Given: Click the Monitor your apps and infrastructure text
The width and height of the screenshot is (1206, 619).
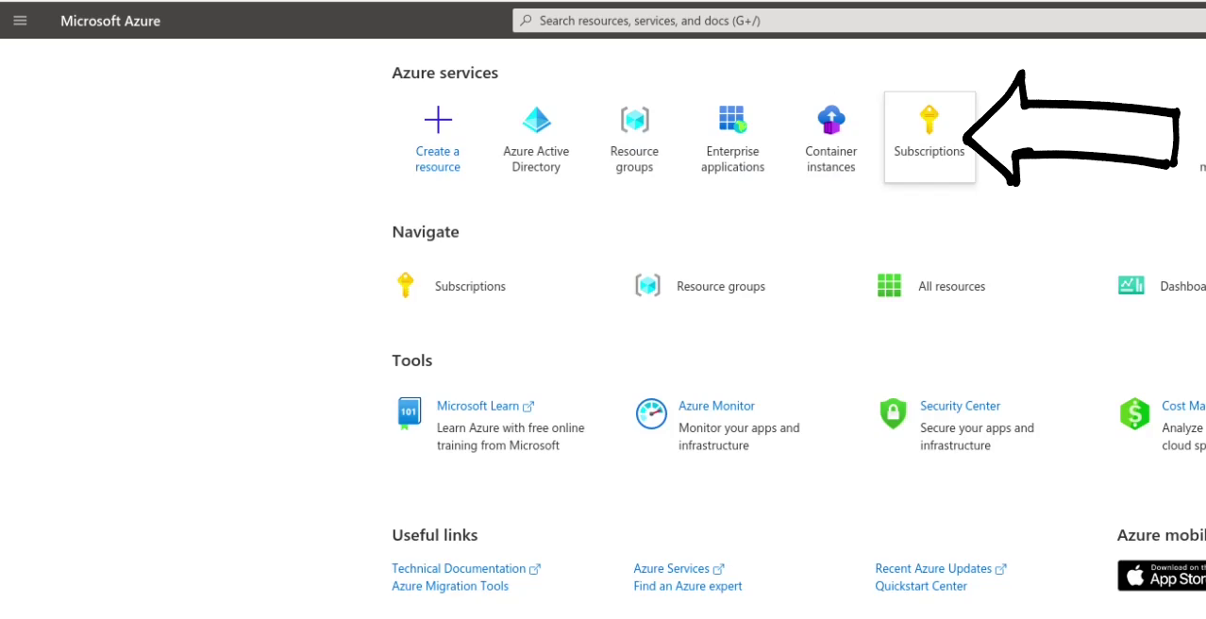Looking at the screenshot, I should click(739, 437).
